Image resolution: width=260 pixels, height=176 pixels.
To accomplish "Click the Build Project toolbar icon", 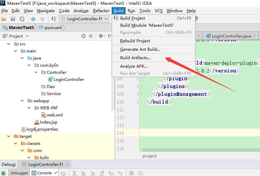I will pyautogui.click(x=54, y=19).
